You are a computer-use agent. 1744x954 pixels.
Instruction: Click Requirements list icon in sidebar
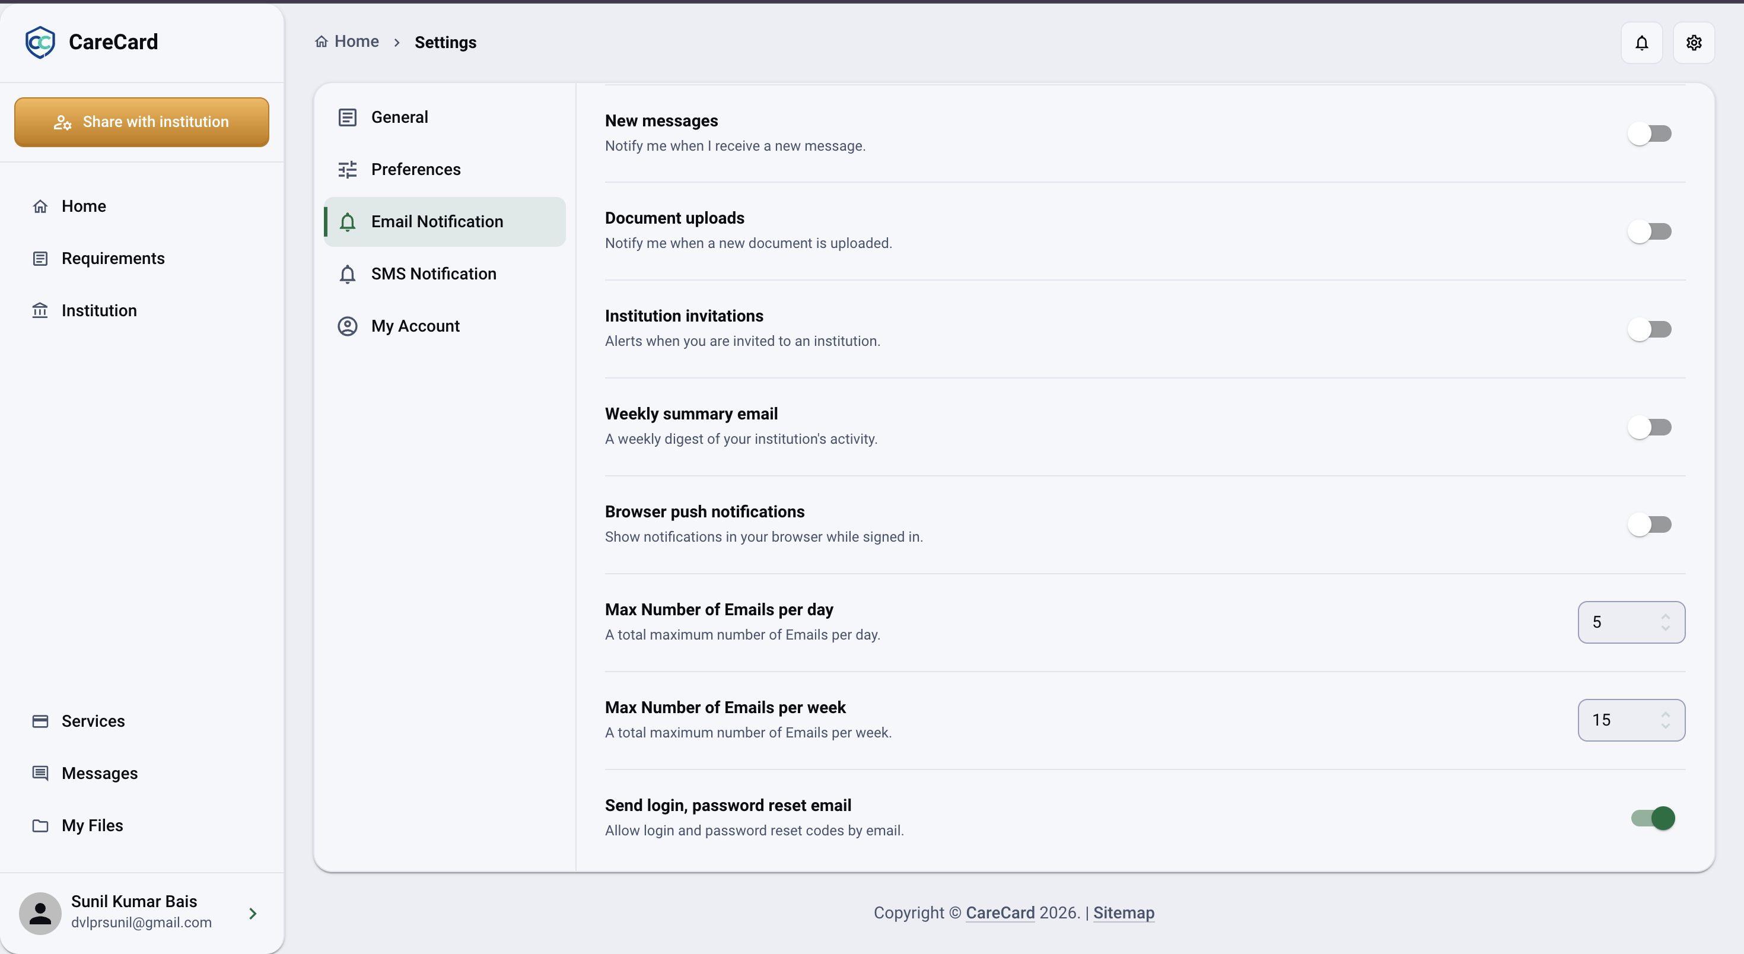40,259
